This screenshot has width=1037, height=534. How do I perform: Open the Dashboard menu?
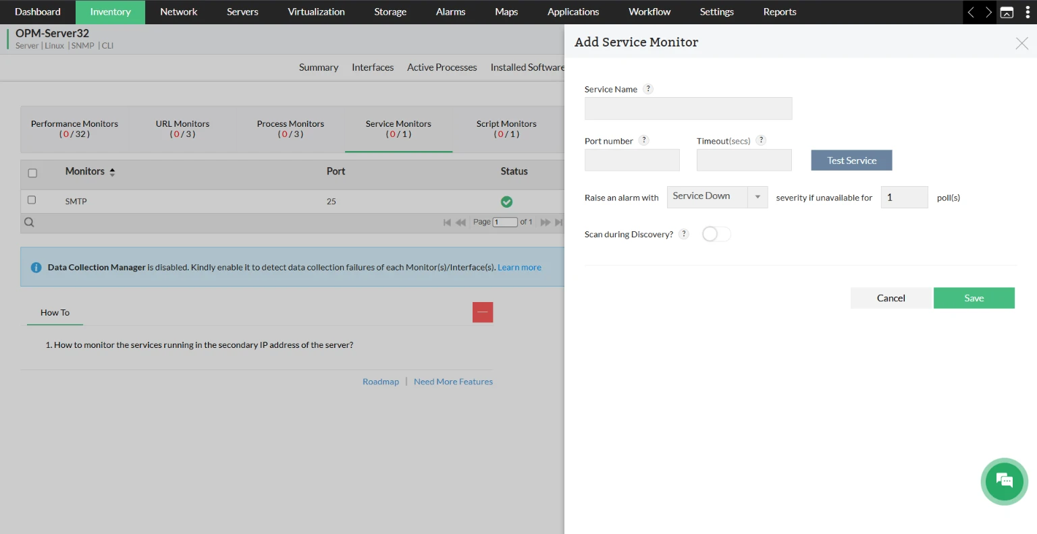click(38, 12)
